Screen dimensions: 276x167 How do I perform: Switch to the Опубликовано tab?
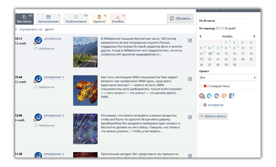tap(76, 19)
